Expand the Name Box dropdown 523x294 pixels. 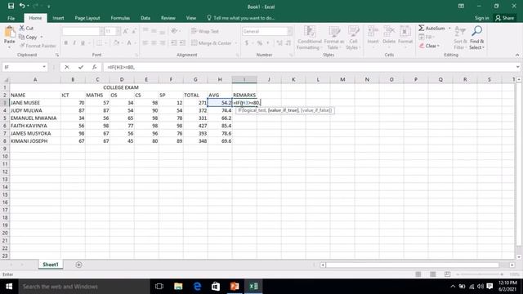(x=44, y=67)
